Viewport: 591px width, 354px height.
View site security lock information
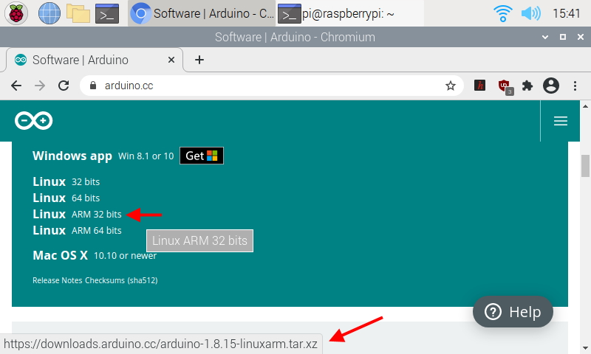point(93,86)
